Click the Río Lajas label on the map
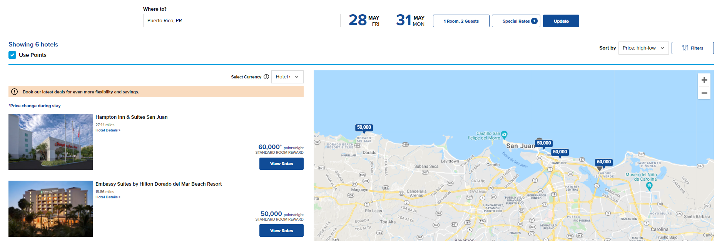 click(x=373, y=211)
